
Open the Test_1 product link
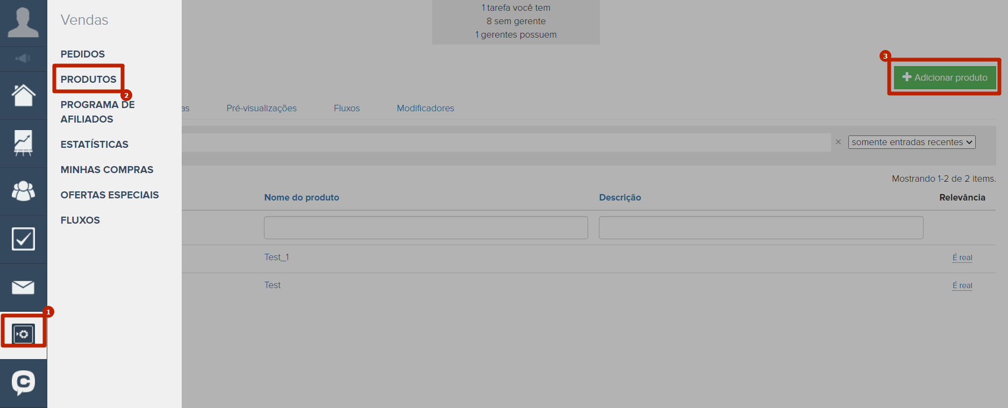[x=276, y=257]
